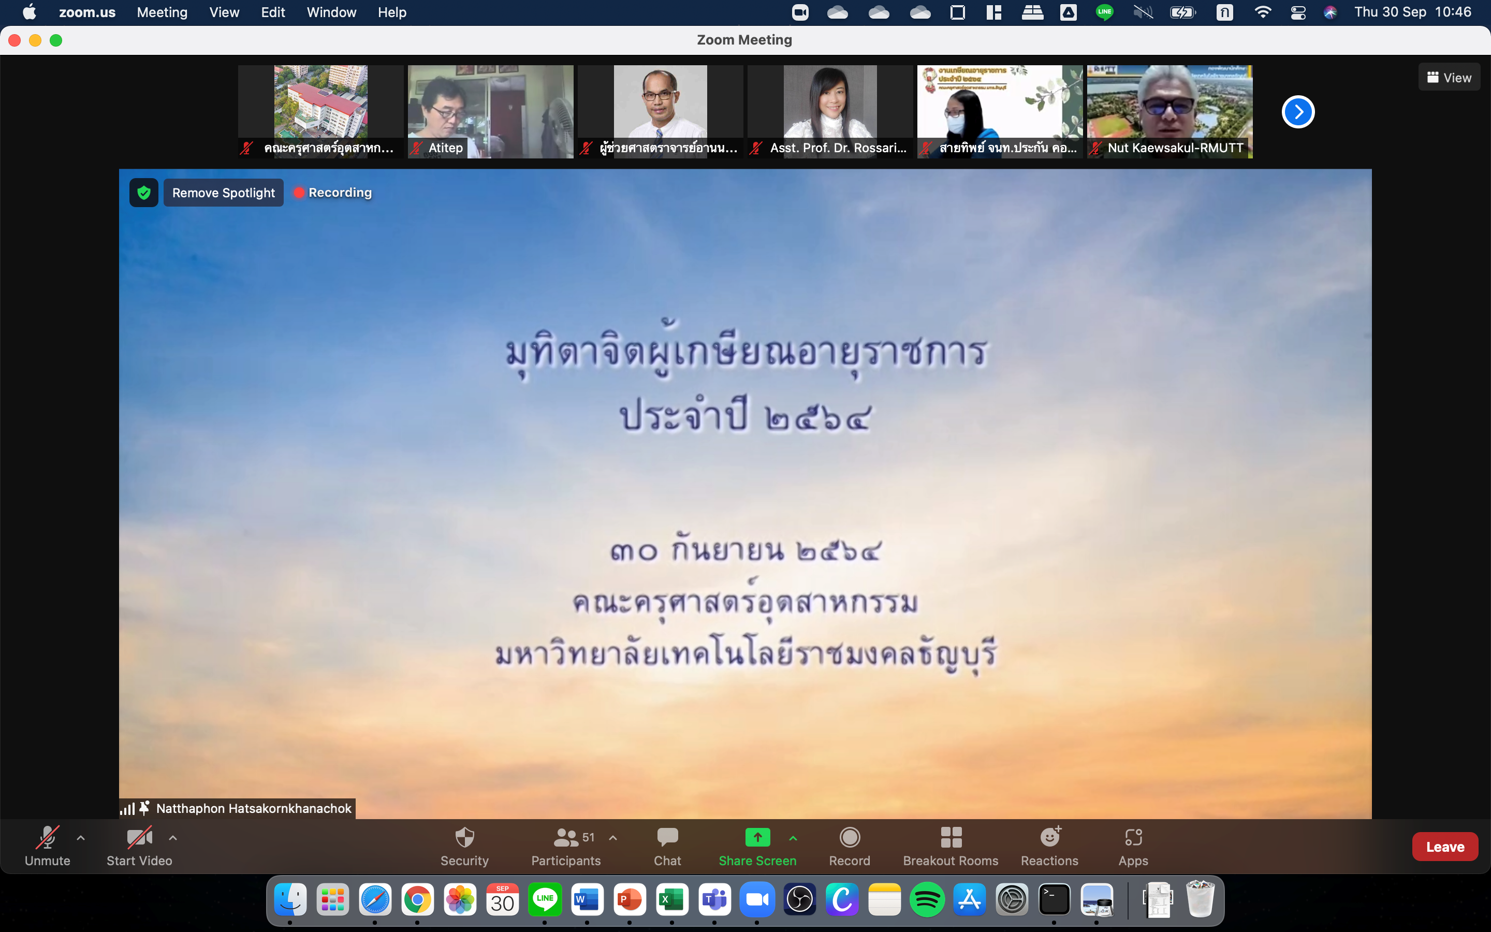Select the building aerial photo thumbnail

(320, 111)
